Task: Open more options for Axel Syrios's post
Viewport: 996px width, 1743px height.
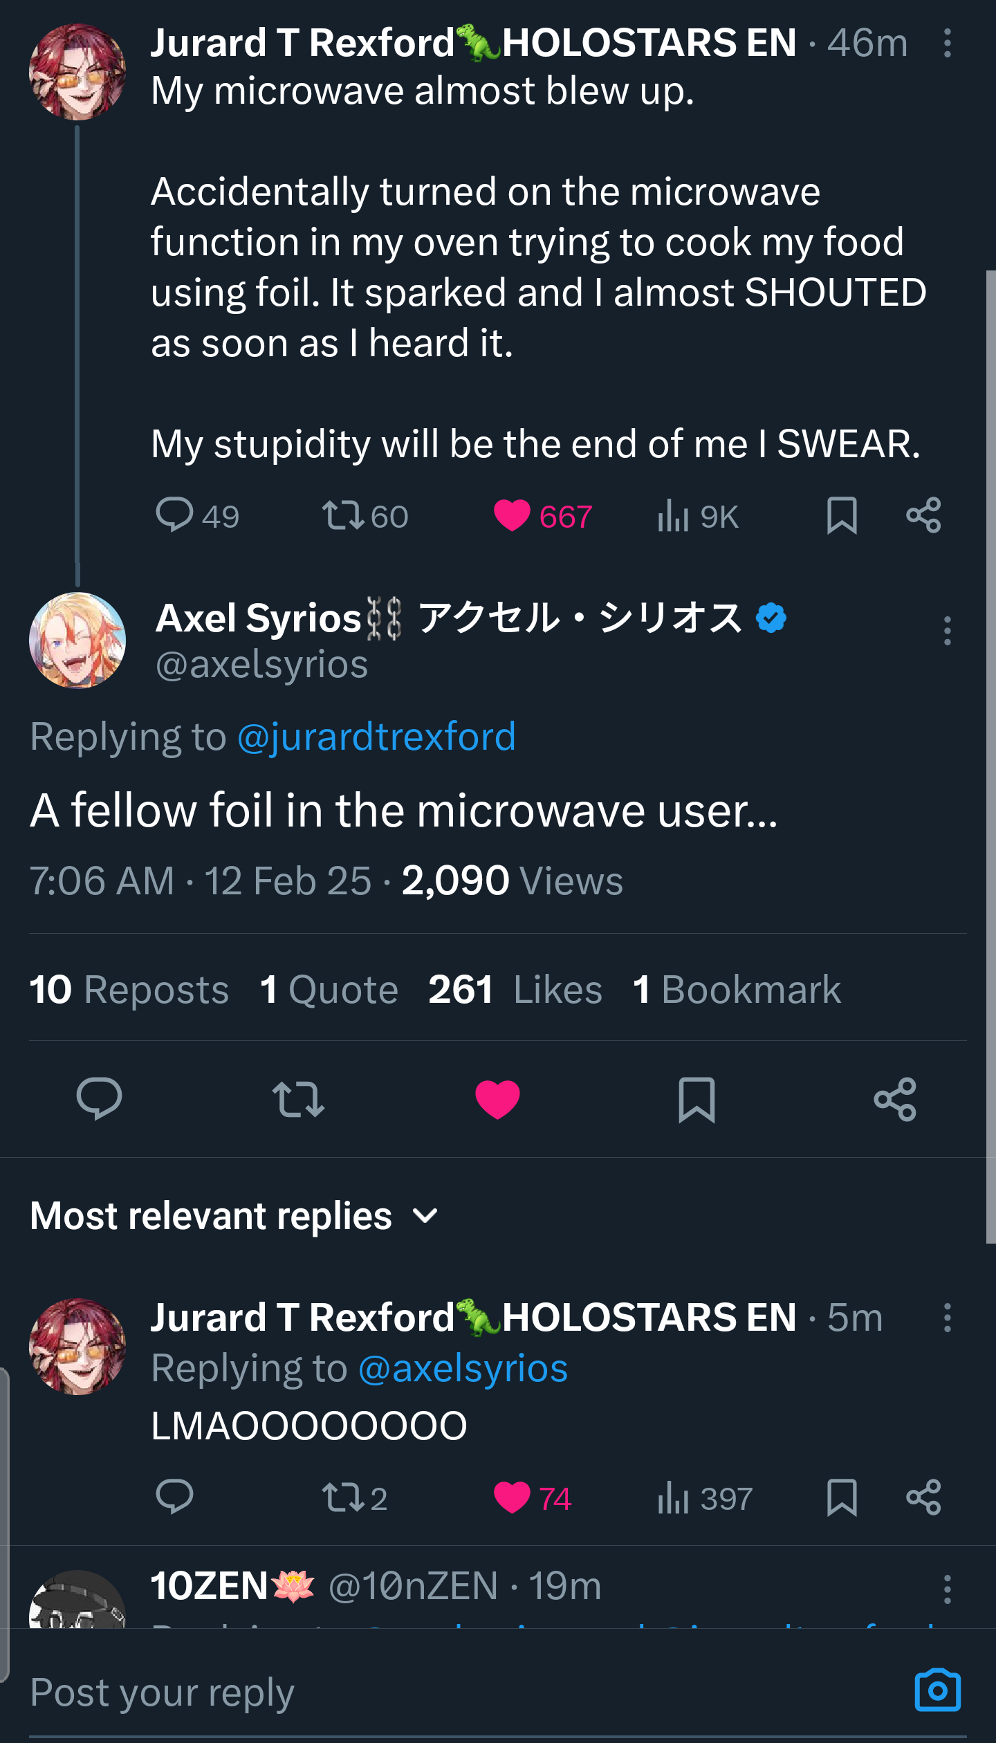Action: pos(948,631)
